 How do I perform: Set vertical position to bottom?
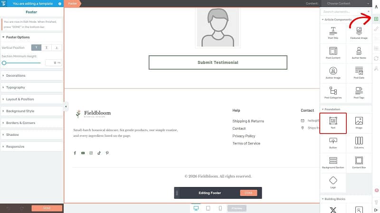[57, 48]
